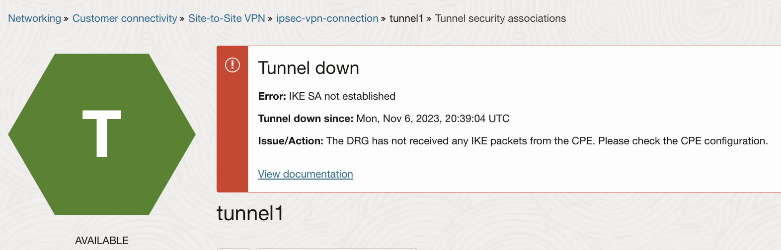The width and height of the screenshot is (781, 250).
Task: Click the chevron separator after Site-to-Site VPN
Action: tap(270, 19)
